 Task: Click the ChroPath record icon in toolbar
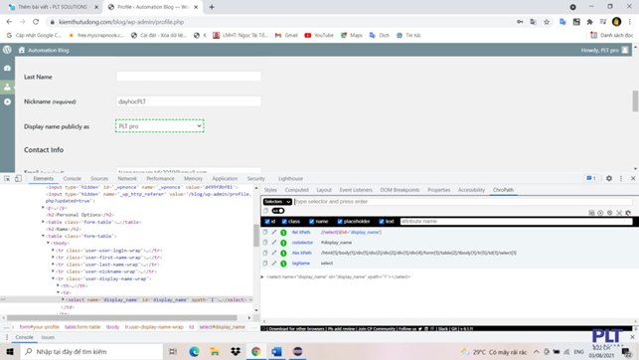tap(600, 213)
